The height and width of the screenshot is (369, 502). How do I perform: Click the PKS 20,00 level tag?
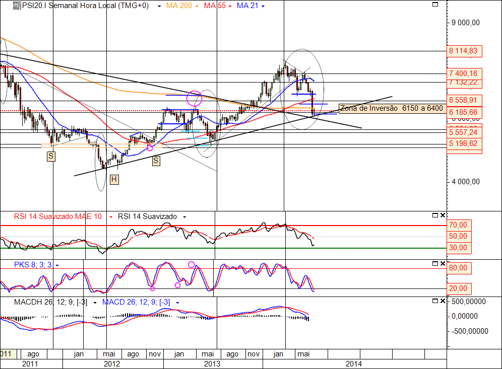(459, 288)
